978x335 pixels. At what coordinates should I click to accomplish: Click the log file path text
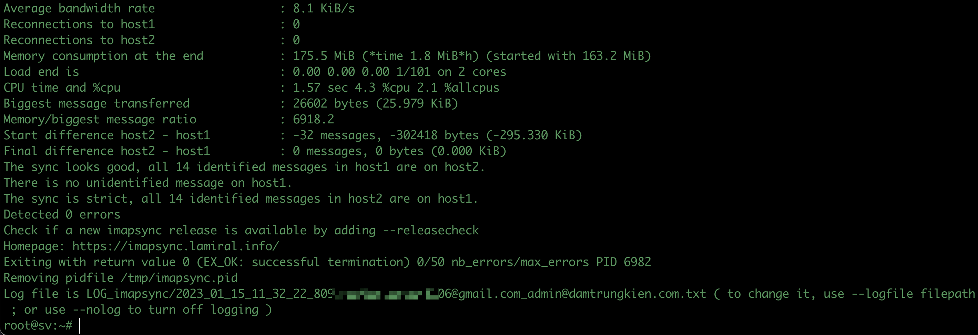[x=396, y=294]
